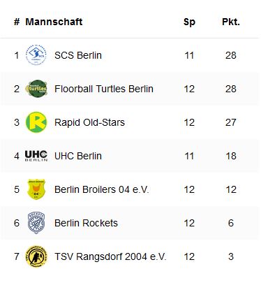This screenshot has width=261, height=297.
Task: Sort by the Mannschaft column header
Action: [54, 22]
